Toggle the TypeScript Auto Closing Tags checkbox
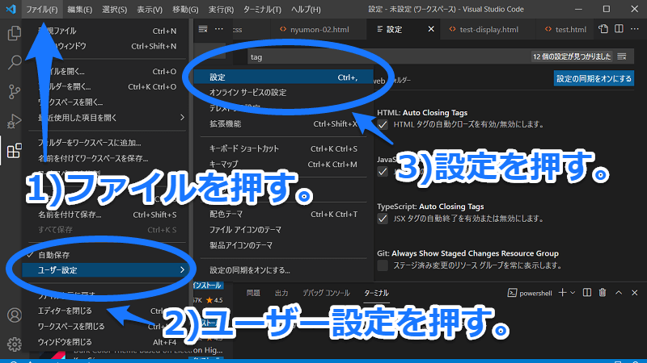Image resolution: width=647 pixels, height=363 pixels. [x=383, y=218]
